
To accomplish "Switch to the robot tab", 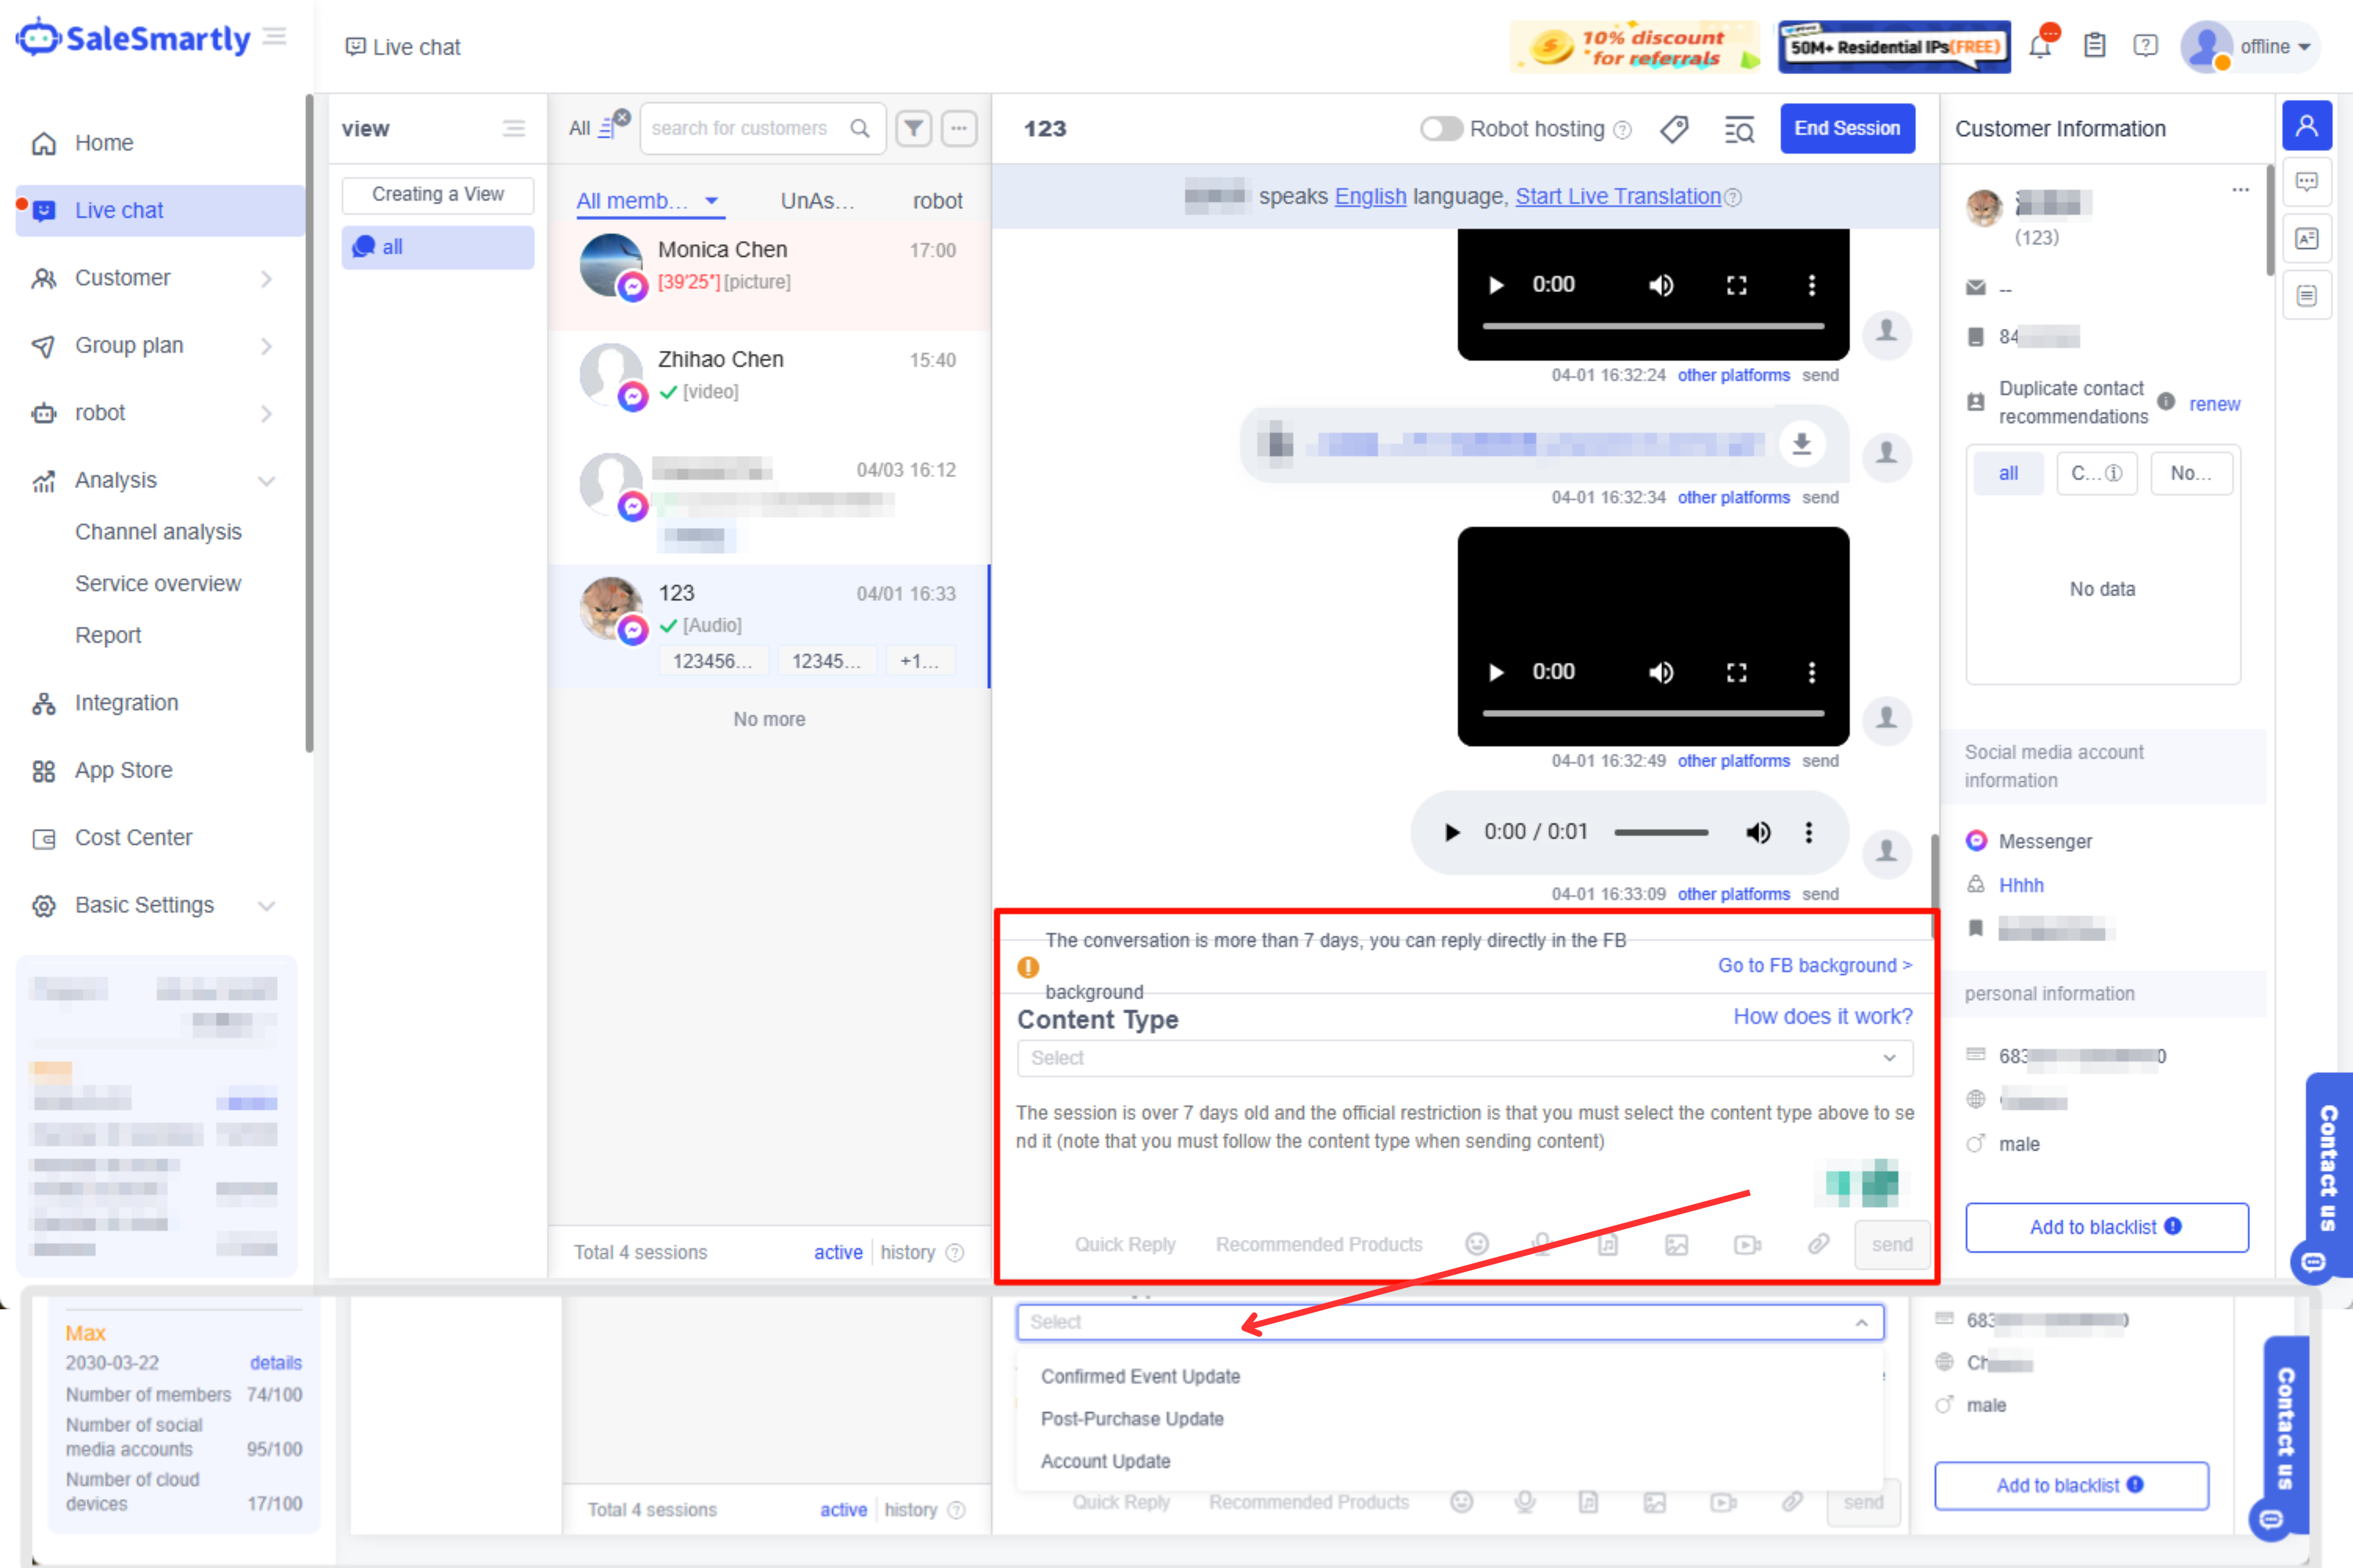I will [x=936, y=200].
